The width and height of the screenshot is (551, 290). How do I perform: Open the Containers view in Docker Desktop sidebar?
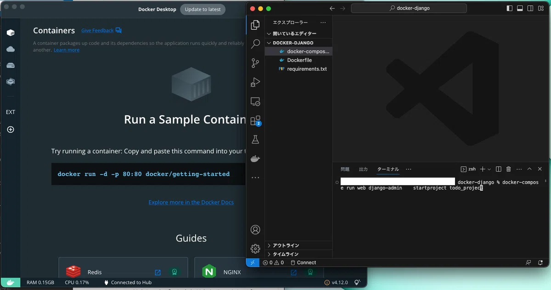[x=10, y=33]
